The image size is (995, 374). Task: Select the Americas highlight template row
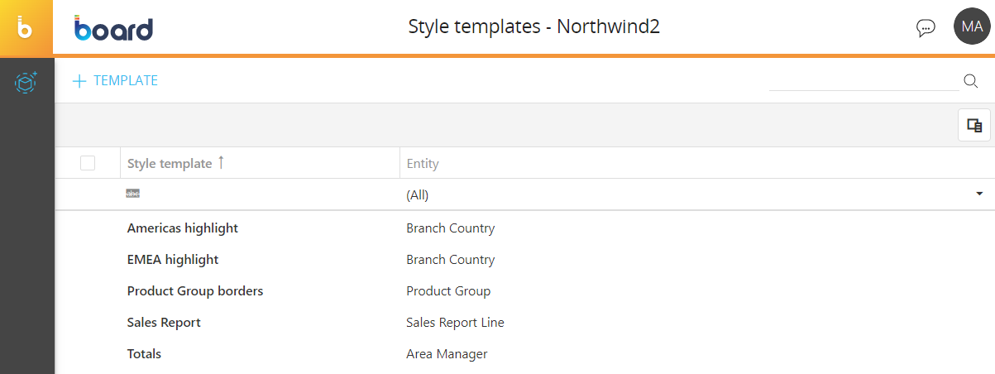click(183, 228)
